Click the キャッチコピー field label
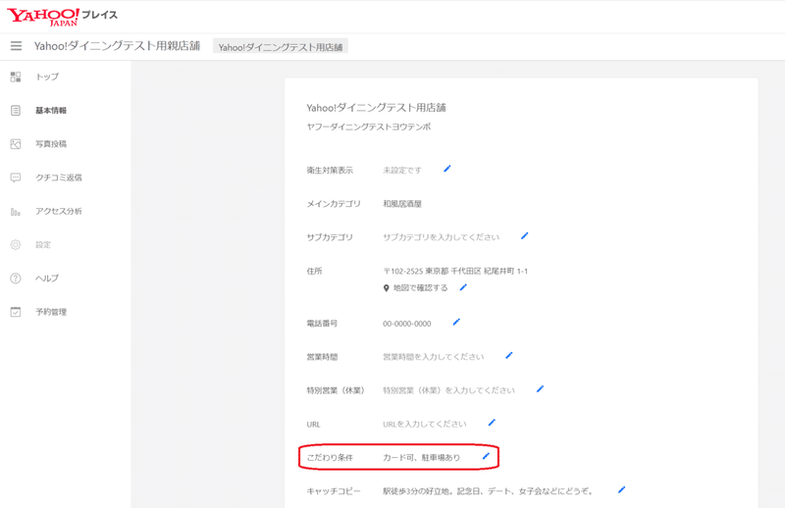Image resolution: width=785 pixels, height=508 pixels. coord(334,491)
